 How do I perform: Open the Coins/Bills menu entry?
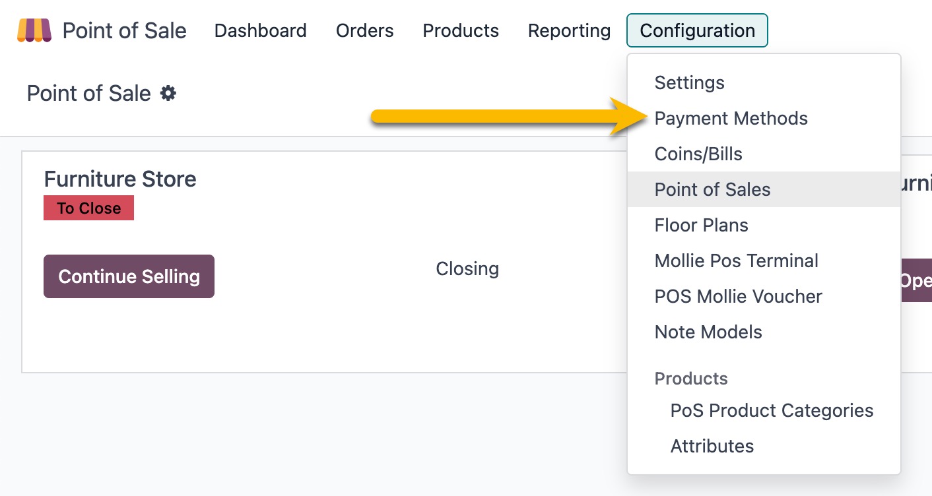pyautogui.click(x=698, y=154)
